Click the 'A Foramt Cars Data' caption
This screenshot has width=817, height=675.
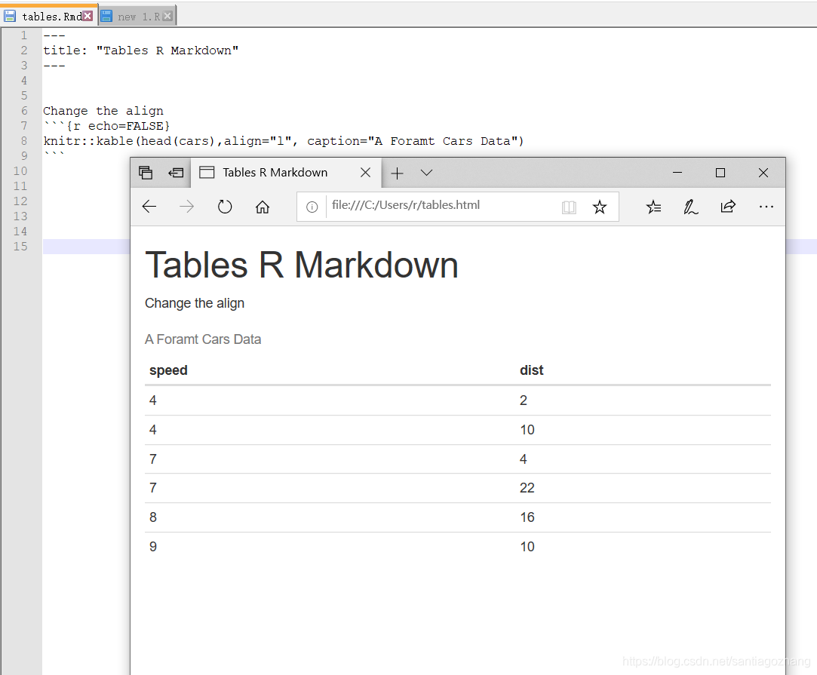[203, 339]
